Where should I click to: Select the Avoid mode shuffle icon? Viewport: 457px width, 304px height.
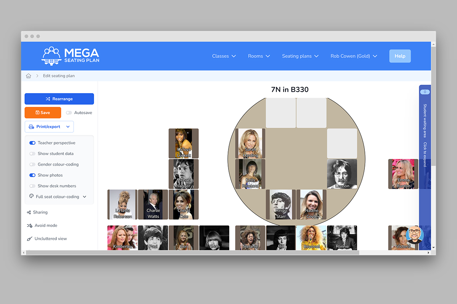point(29,225)
